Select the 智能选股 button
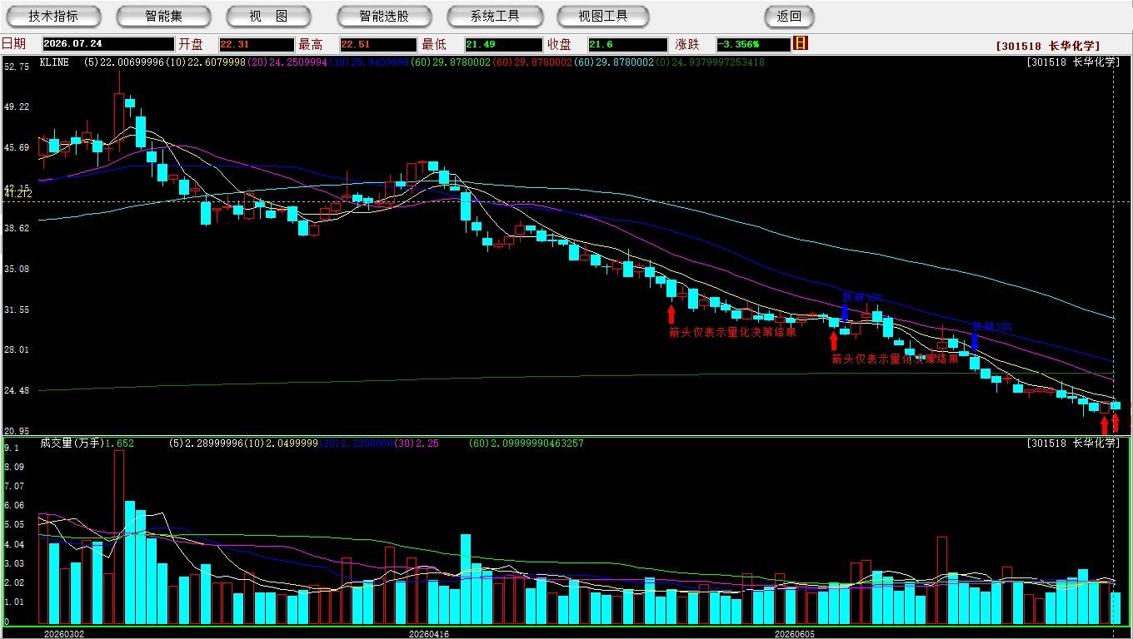 pos(384,16)
